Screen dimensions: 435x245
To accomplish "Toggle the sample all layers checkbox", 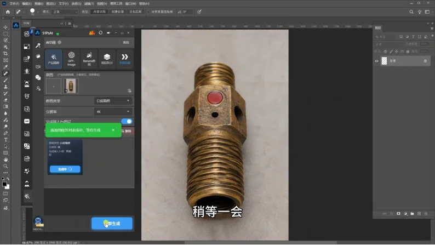I will tap(148, 12).
